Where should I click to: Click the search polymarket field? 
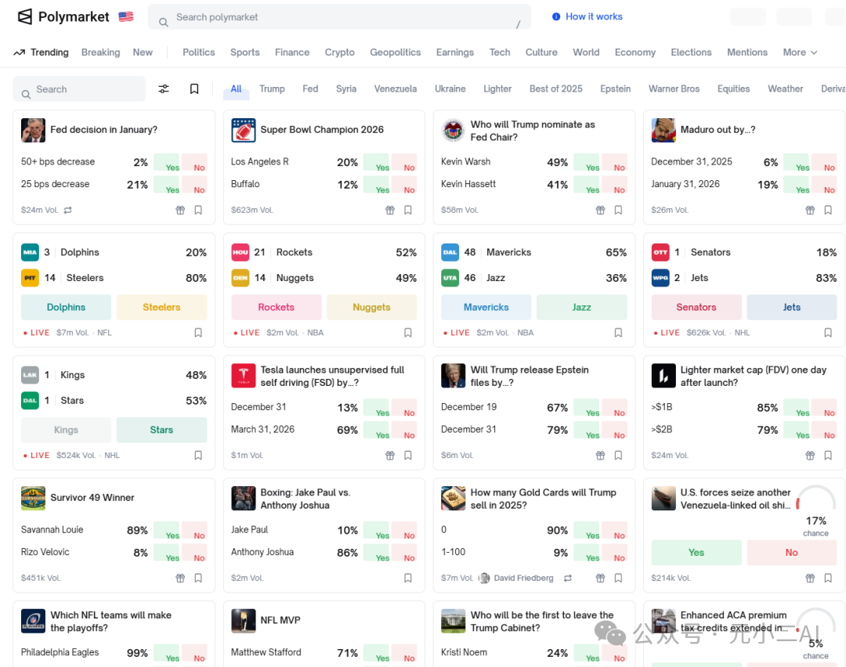coord(339,17)
